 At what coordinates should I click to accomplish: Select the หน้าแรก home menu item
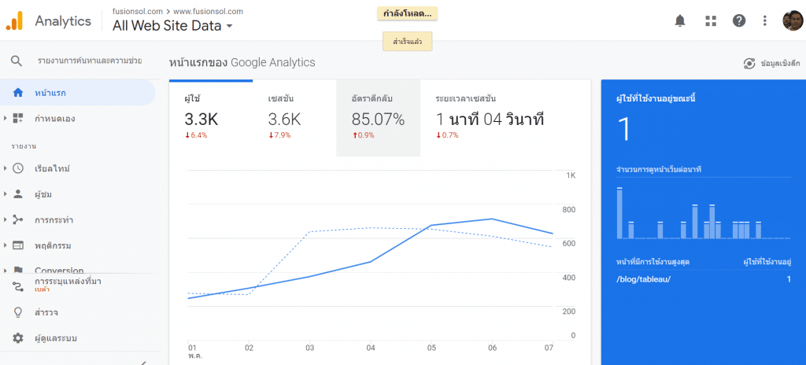coord(77,93)
